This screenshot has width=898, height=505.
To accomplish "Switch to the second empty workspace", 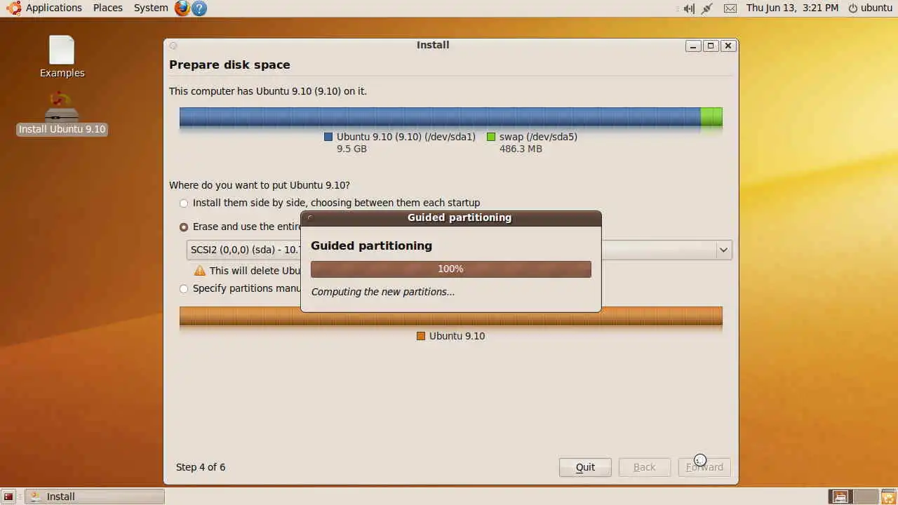I will (866, 497).
